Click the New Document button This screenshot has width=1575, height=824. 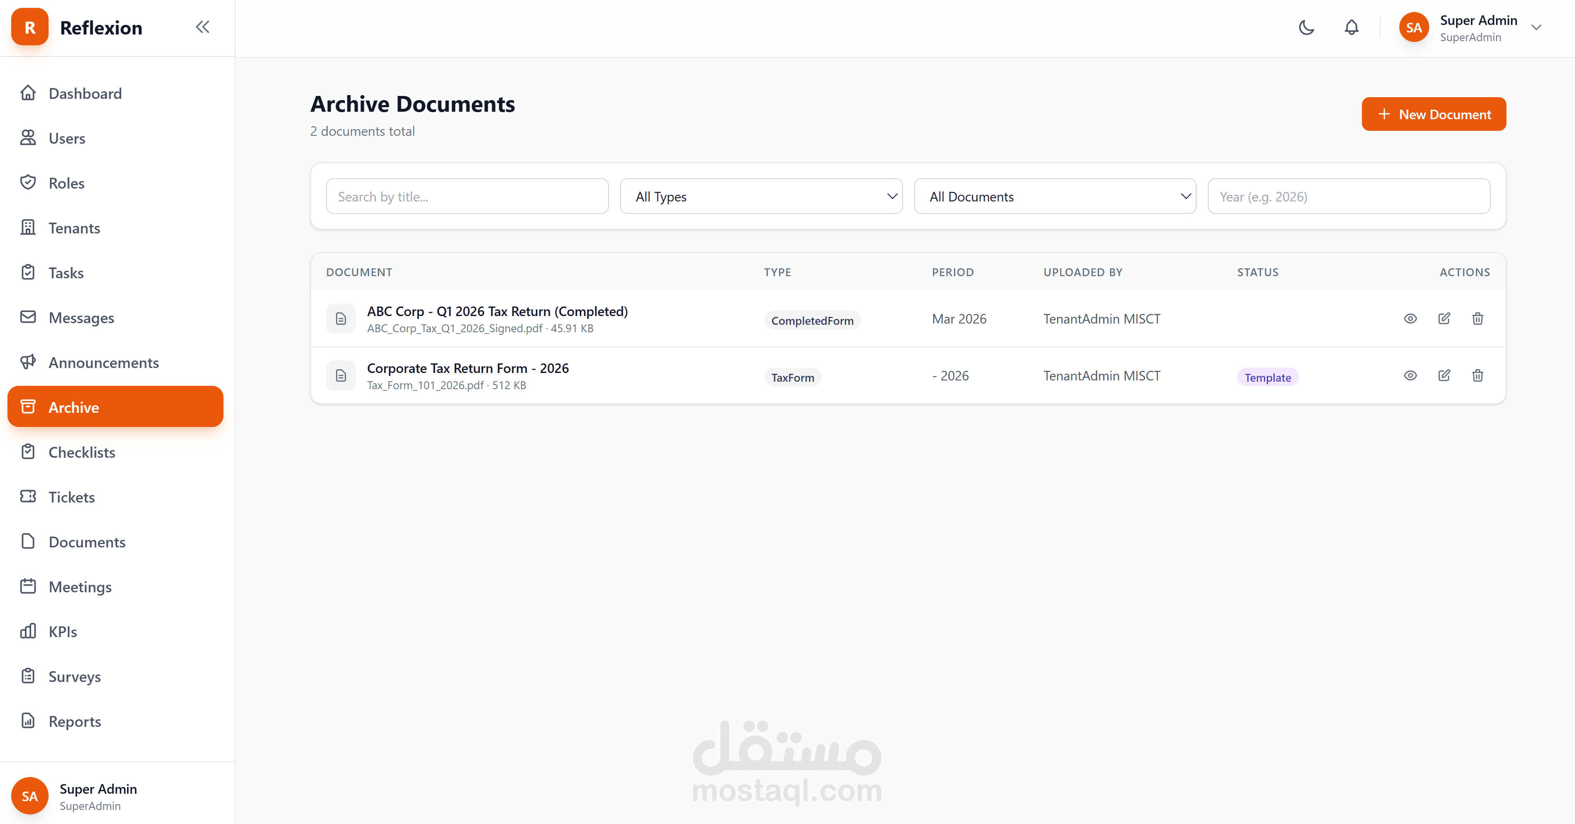(1433, 114)
